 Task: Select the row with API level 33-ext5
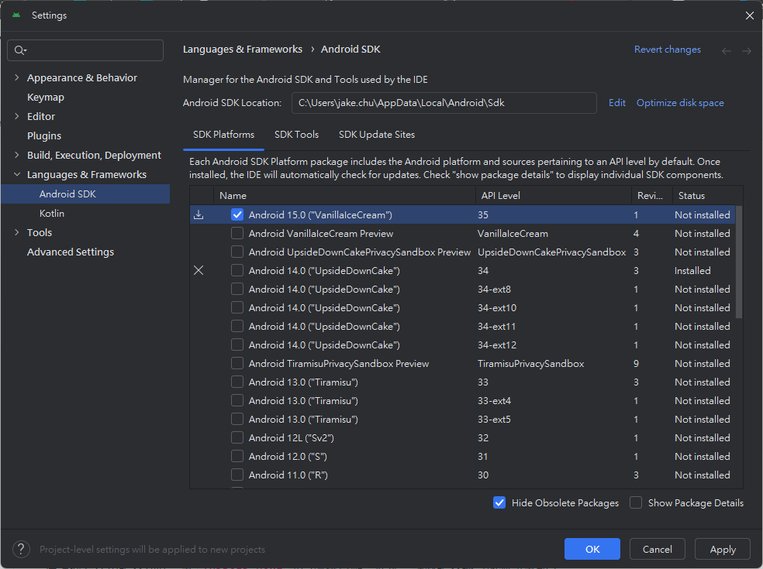(x=462, y=420)
